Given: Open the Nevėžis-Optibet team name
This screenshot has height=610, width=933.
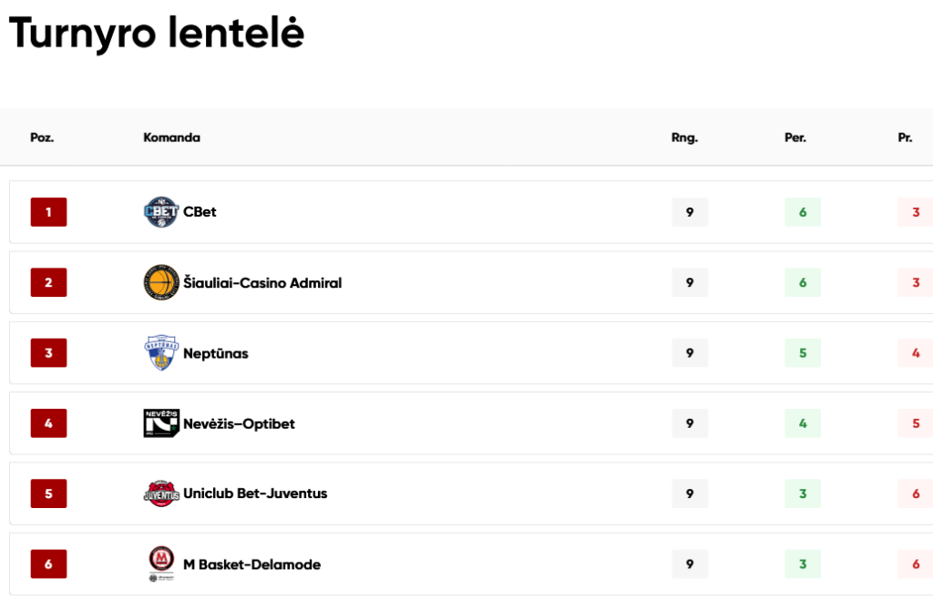Looking at the screenshot, I should 239,423.
